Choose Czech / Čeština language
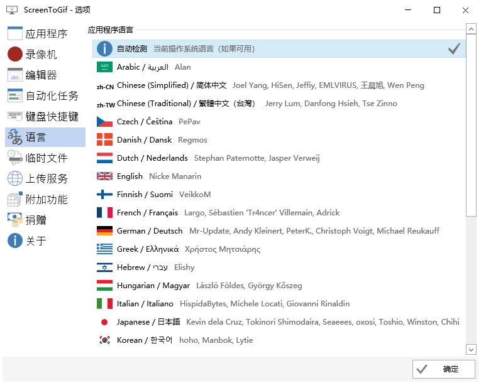The height and width of the screenshot is (383, 481). coord(279,122)
